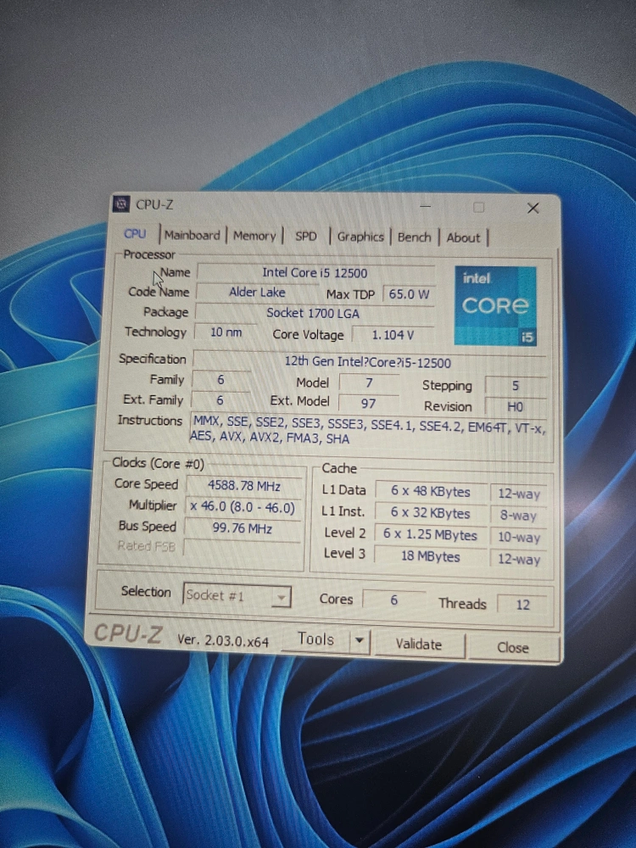
Task: Click the L1 Inst. value '6 x 32 KBytes'
Action: click(x=431, y=513)
